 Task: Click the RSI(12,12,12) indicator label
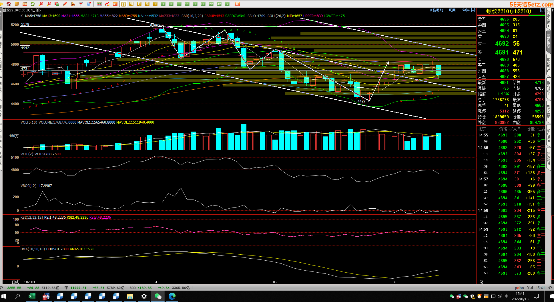pos(32,218)
